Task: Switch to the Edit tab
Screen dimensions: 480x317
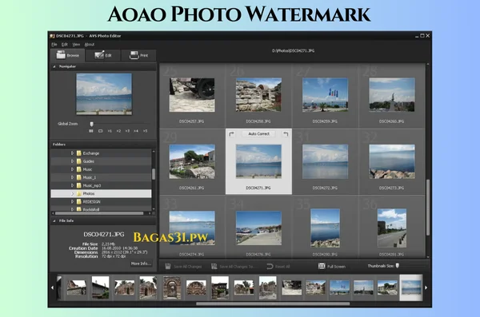Action: (103, 55)
